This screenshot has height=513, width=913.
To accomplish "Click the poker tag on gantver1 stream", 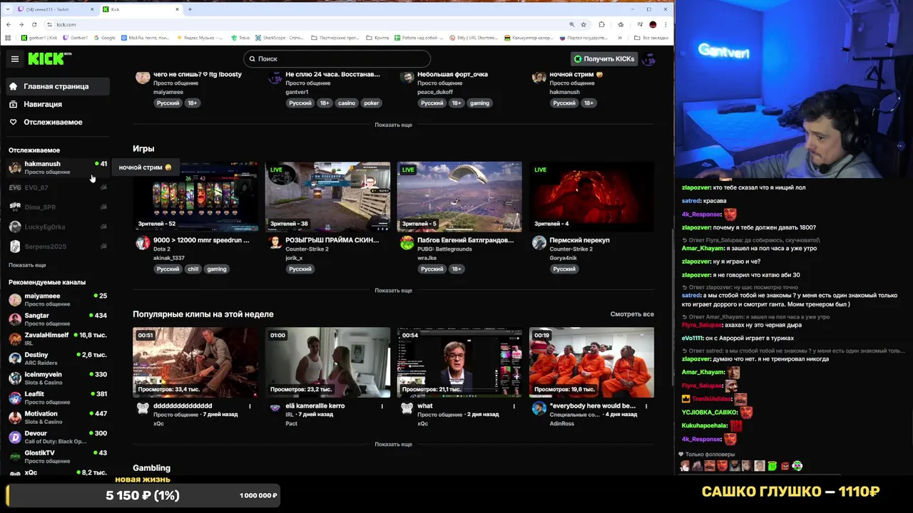I will pyautogui.click(x=371, y=103).
